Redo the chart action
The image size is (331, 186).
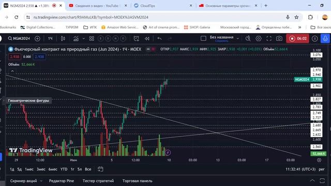170,39
